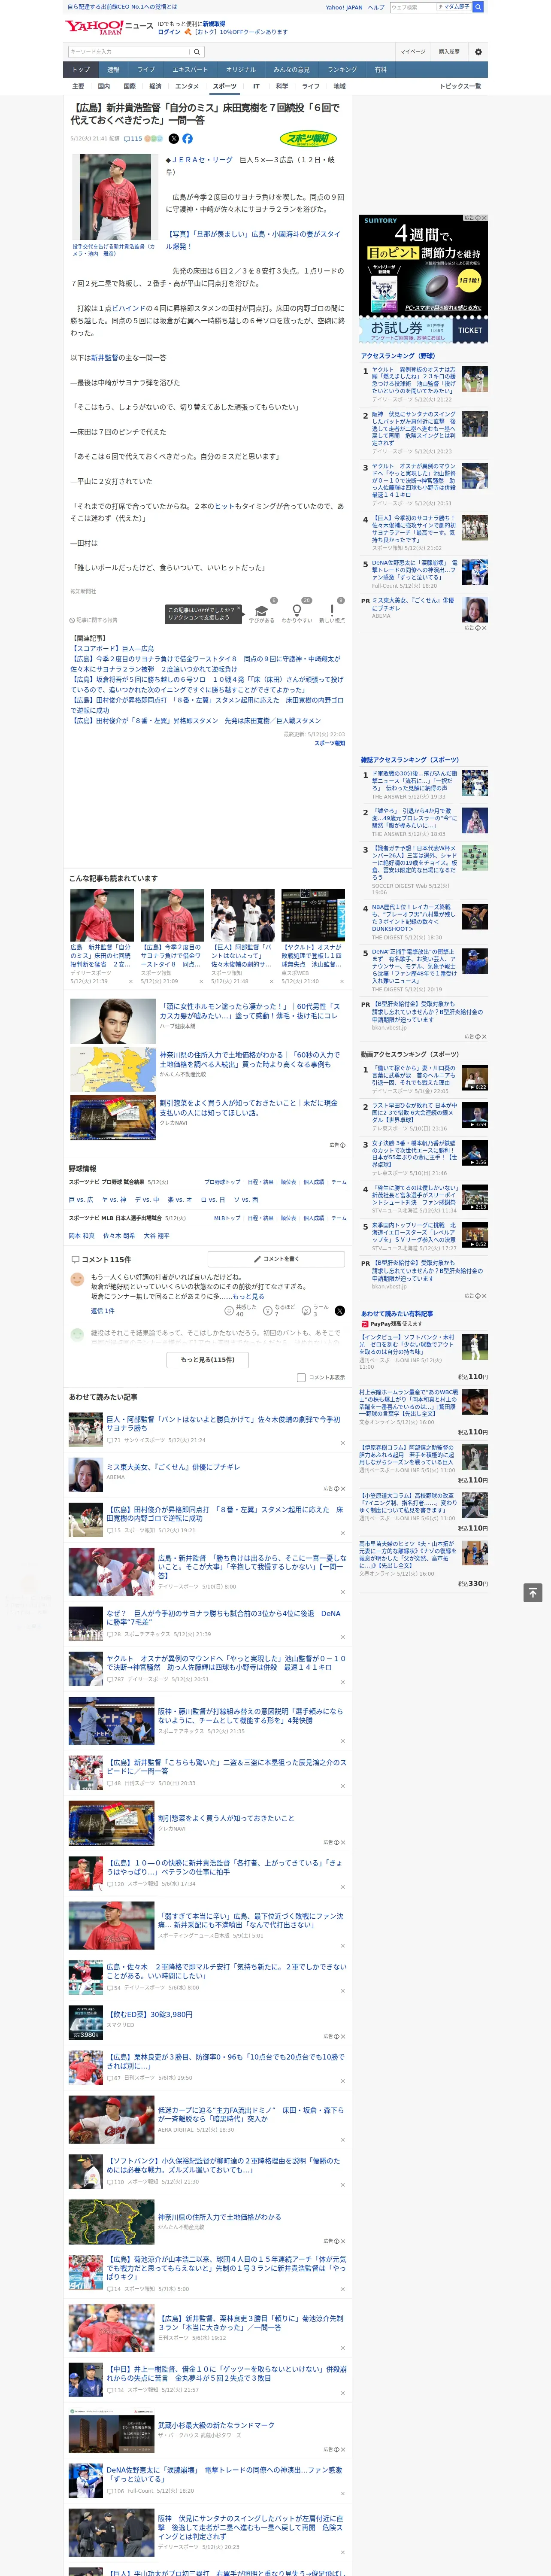Open settings gear in header
Viewport: 551px width, 2576px height.
point(478,51)
